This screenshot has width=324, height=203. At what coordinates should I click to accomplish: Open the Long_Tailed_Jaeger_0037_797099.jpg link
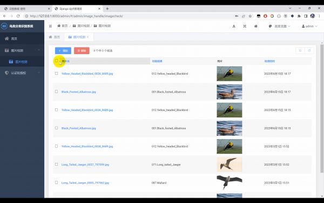point(85,165)
